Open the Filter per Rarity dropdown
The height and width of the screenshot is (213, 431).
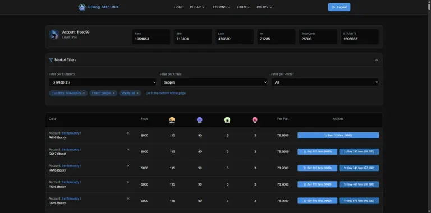tap(325, 82)
